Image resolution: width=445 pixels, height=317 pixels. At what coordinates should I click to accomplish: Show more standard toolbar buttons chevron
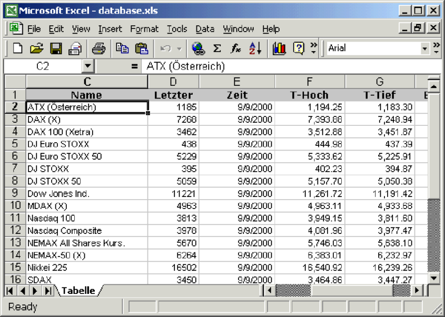[313, 48]
